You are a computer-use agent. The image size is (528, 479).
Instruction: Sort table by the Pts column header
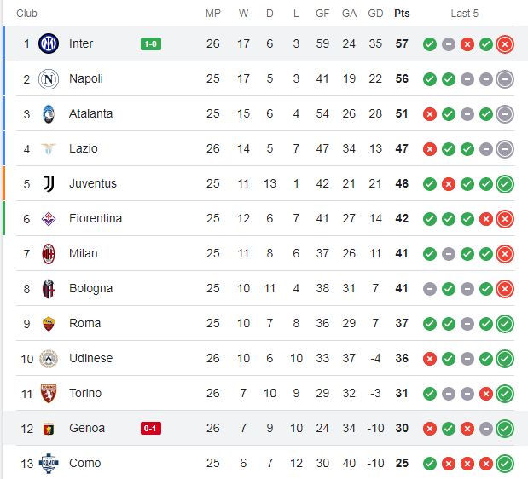click(x=402, y=14)
